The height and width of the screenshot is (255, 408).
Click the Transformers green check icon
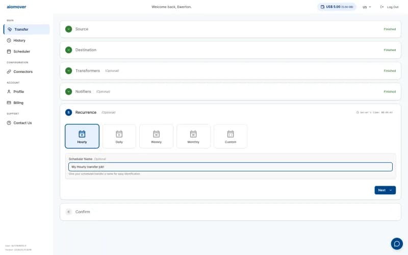68,71
